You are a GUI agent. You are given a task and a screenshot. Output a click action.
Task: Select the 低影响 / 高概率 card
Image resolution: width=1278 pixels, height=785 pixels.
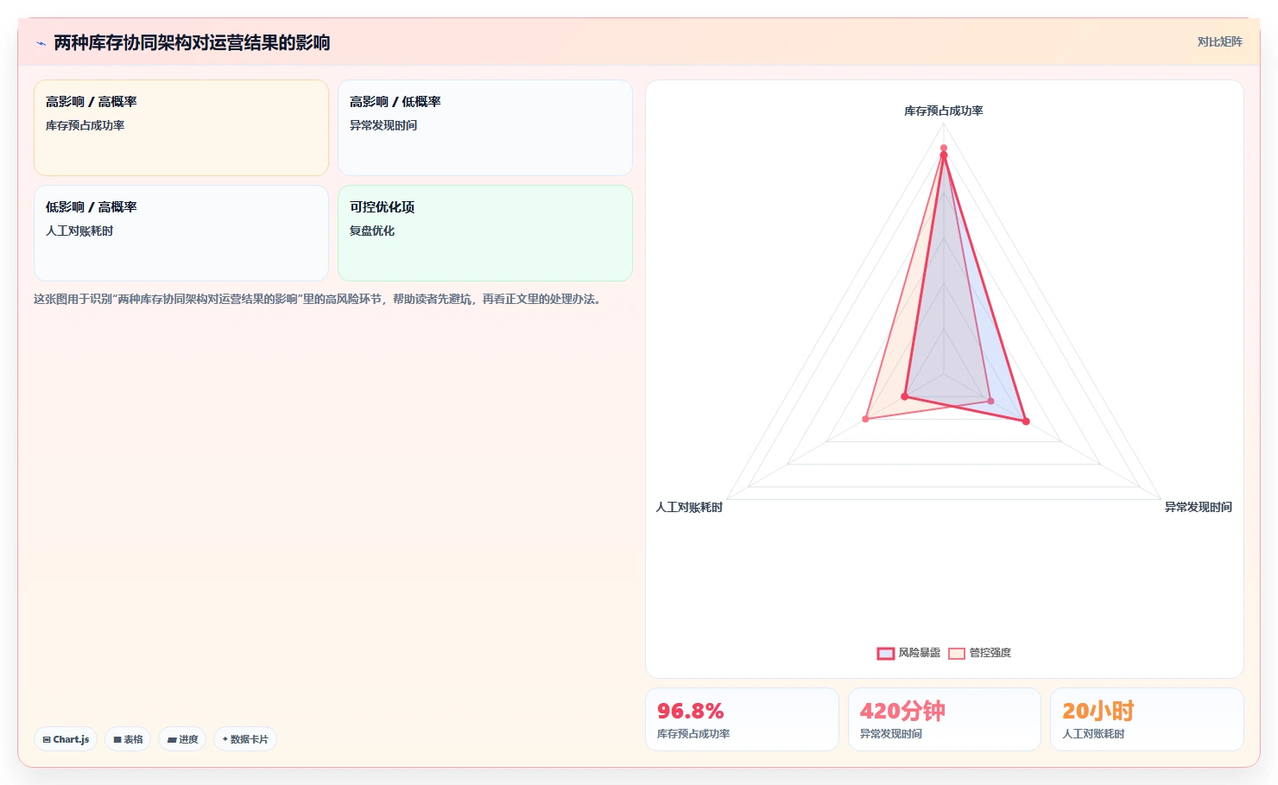coord(181,233)
